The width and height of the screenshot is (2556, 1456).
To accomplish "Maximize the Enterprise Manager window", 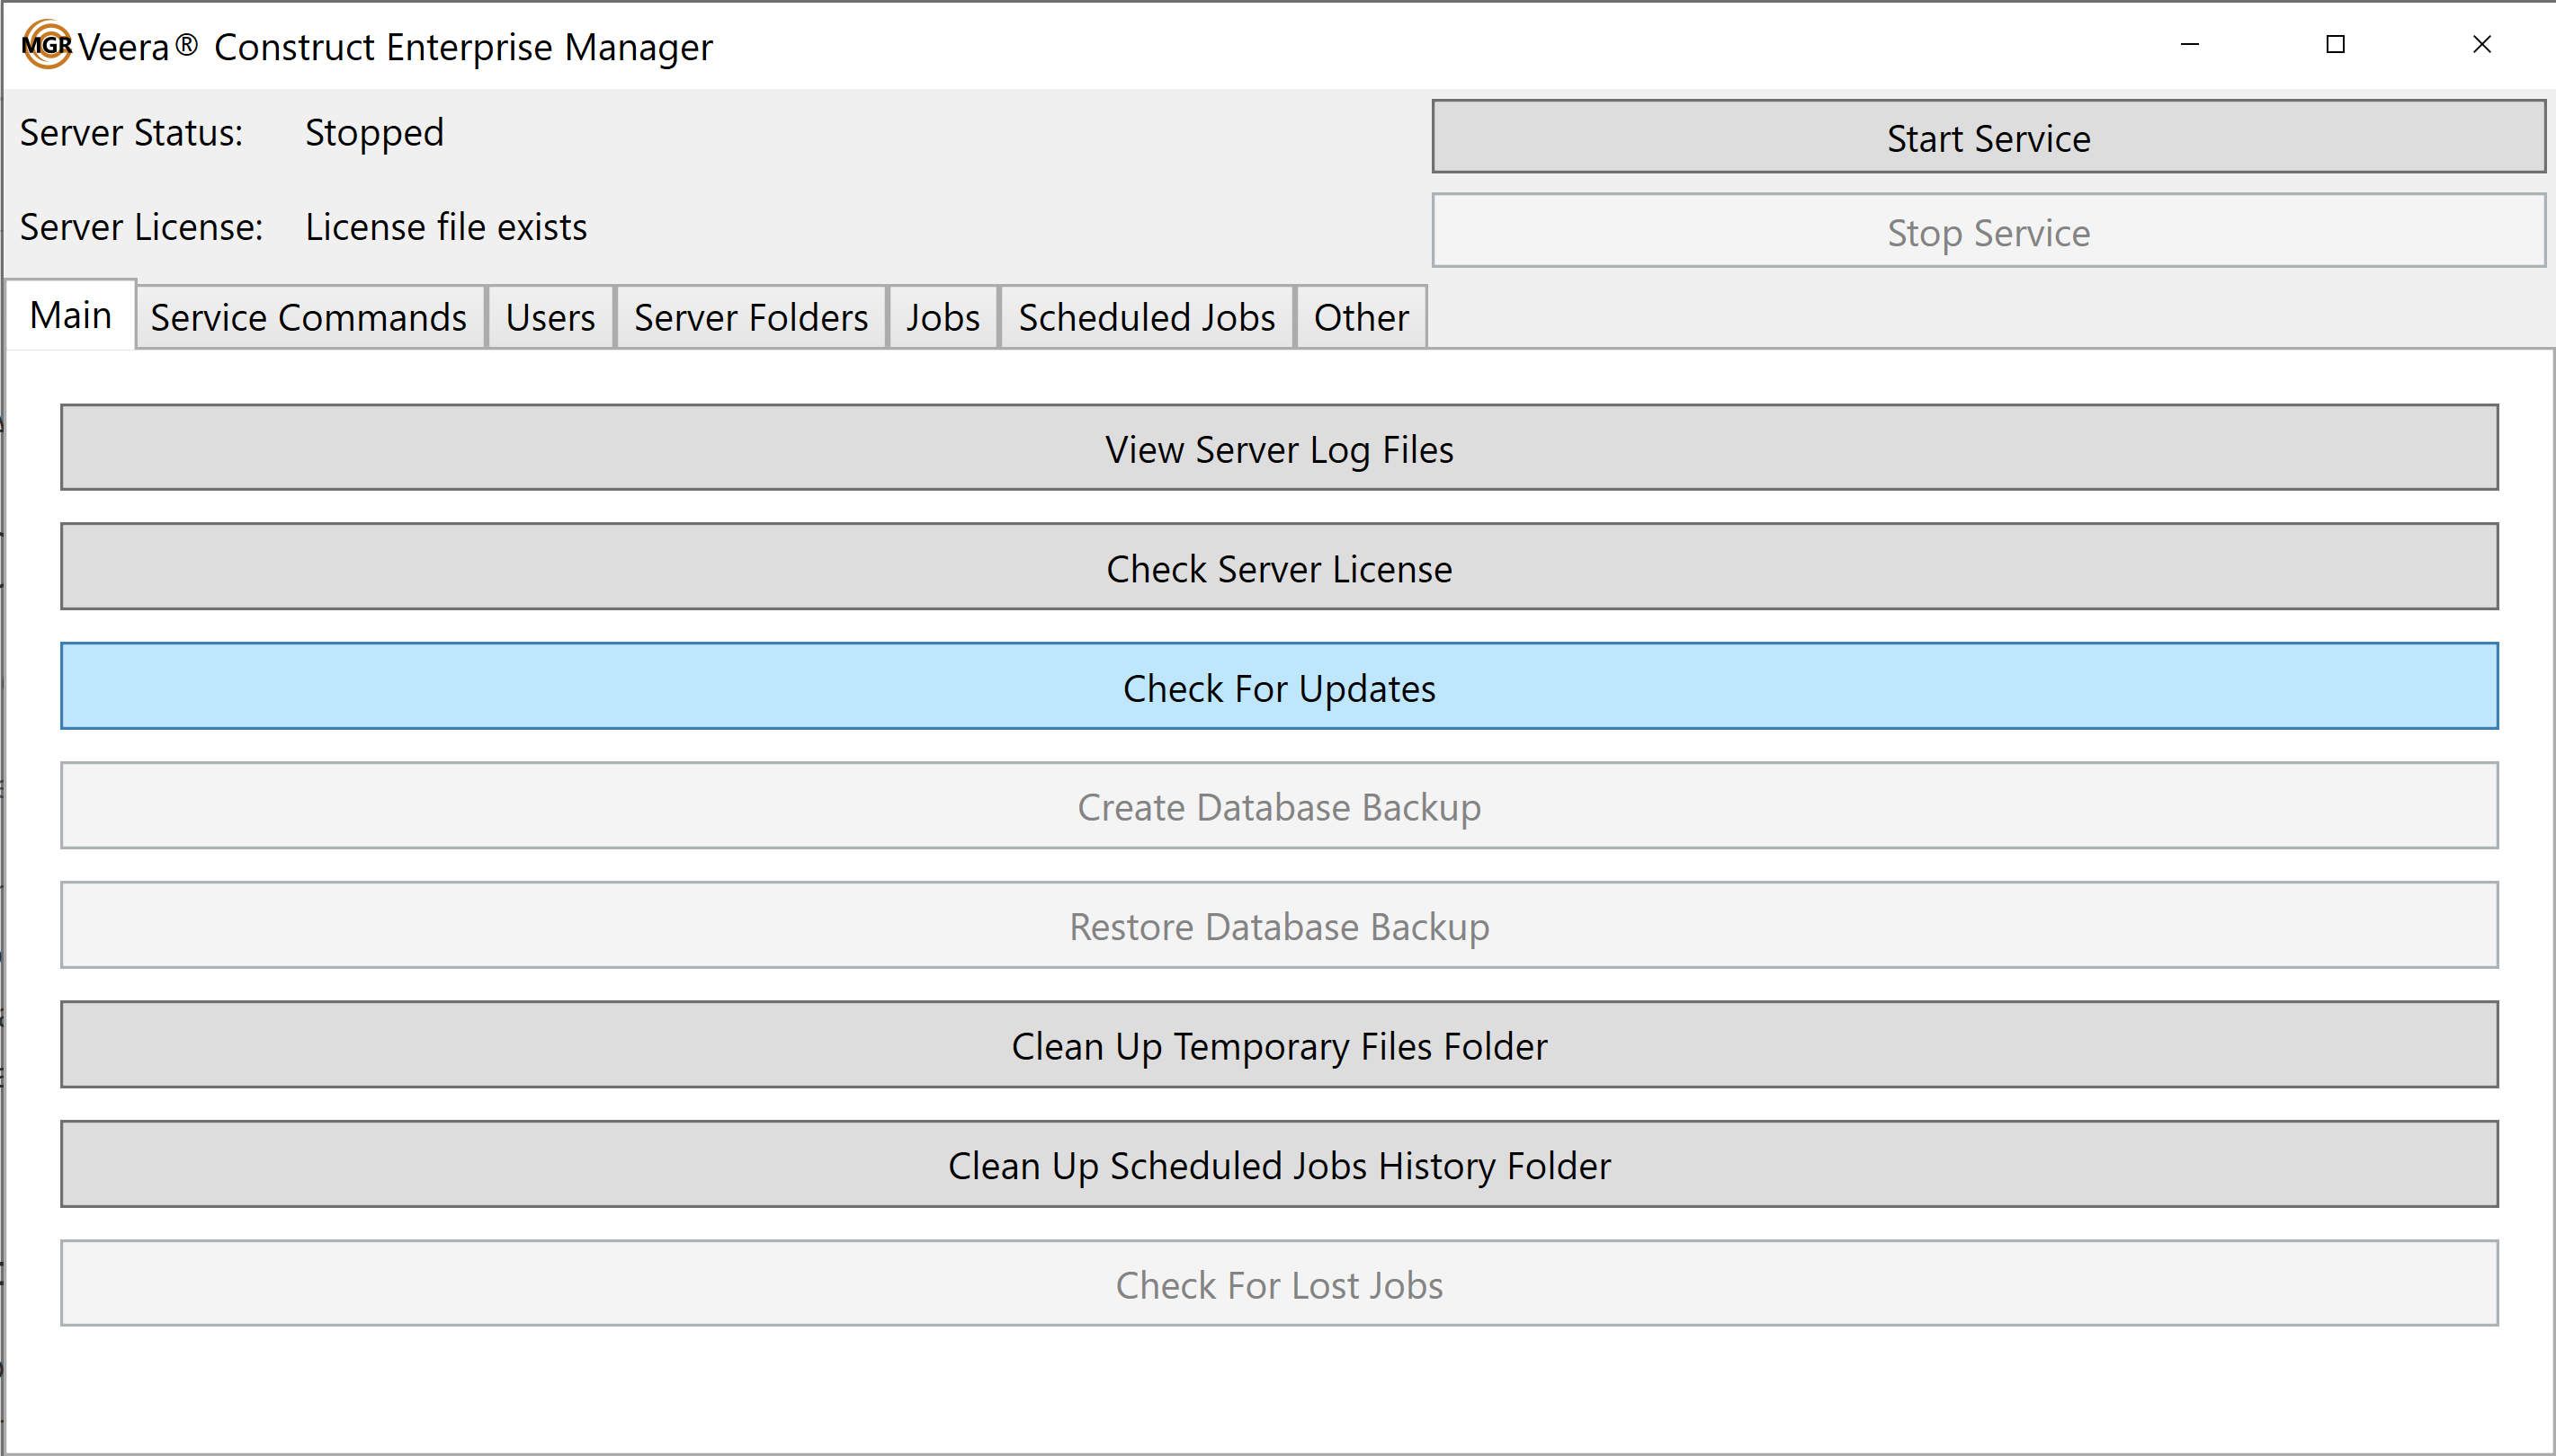I will [x=2335, y=44].
